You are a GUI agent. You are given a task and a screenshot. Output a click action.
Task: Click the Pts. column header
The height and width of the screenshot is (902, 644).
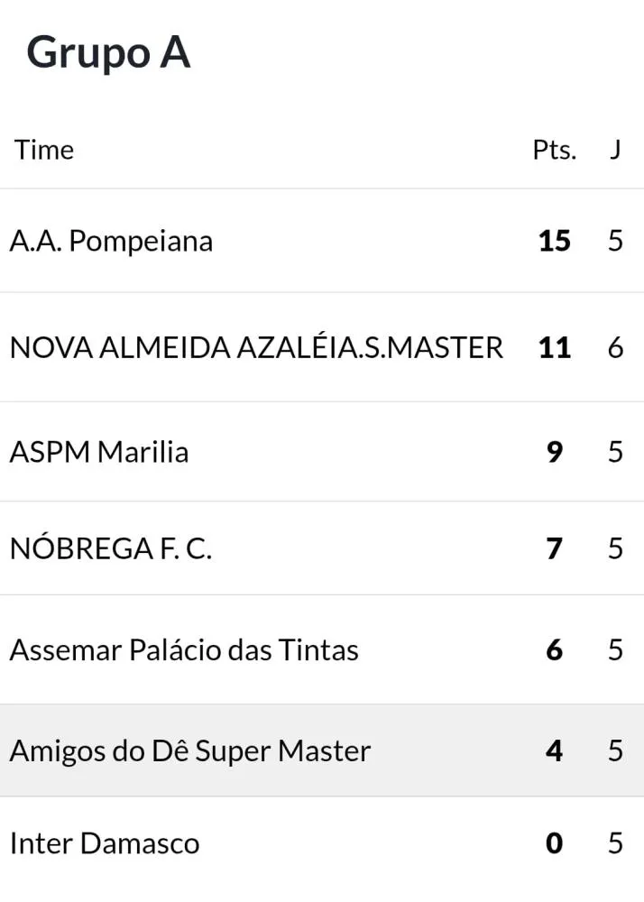(x=555, y=150)
